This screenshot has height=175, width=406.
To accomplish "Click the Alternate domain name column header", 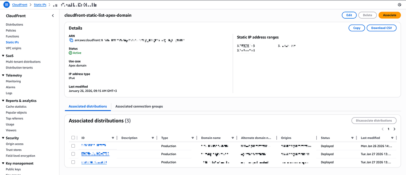I will [x=256, y=138].
